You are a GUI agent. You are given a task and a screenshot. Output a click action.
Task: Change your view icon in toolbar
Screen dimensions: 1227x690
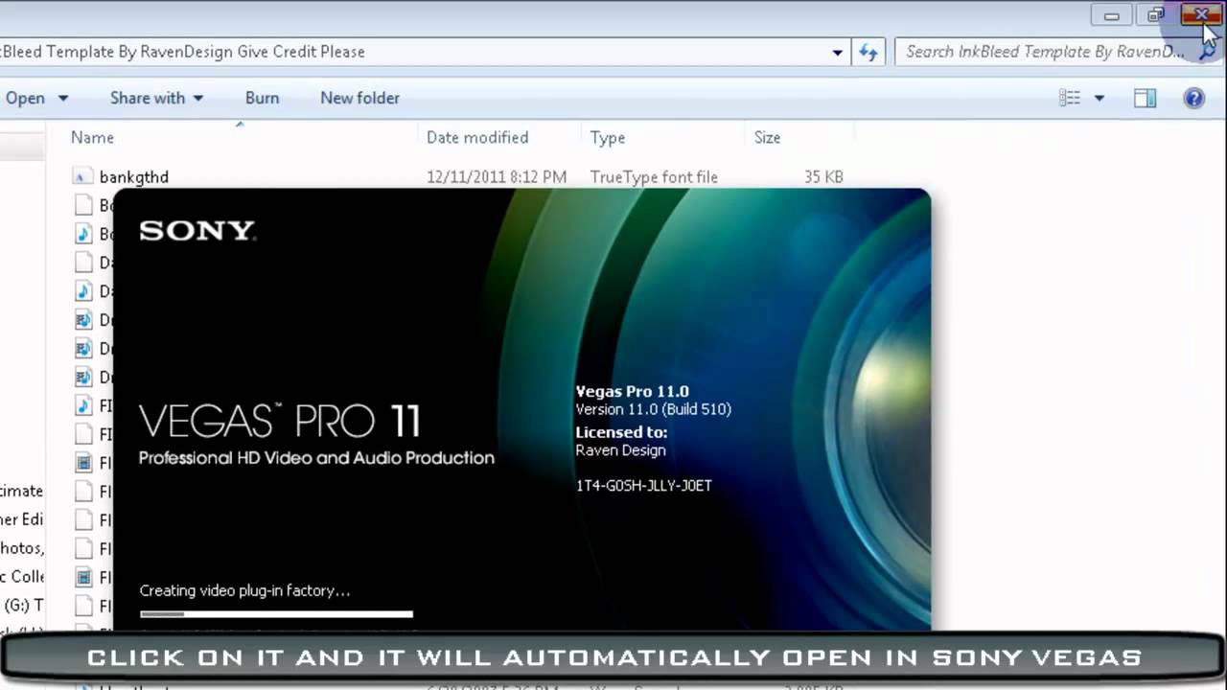pos(1070,98)
